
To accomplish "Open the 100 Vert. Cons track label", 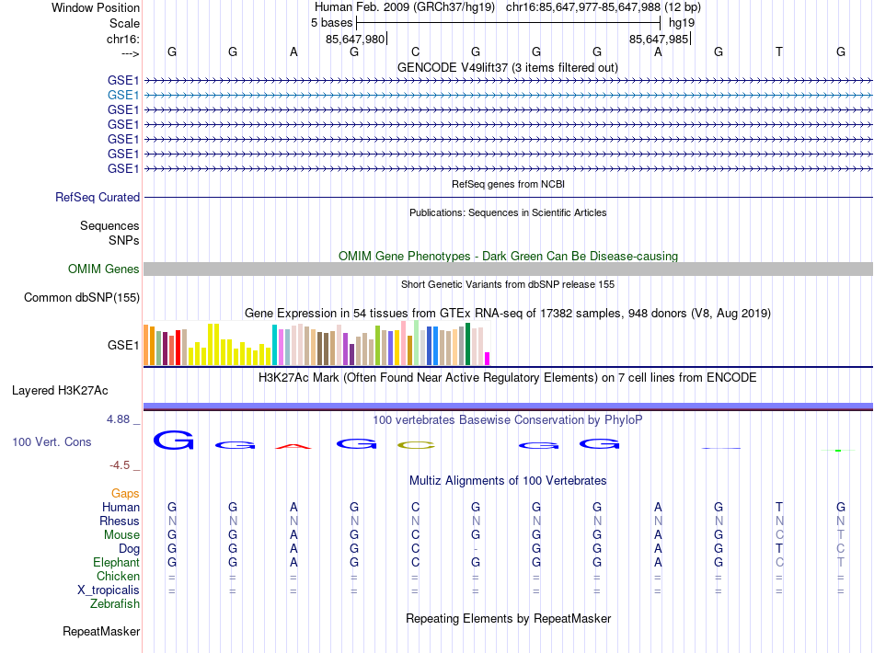I will pos(52,441).
